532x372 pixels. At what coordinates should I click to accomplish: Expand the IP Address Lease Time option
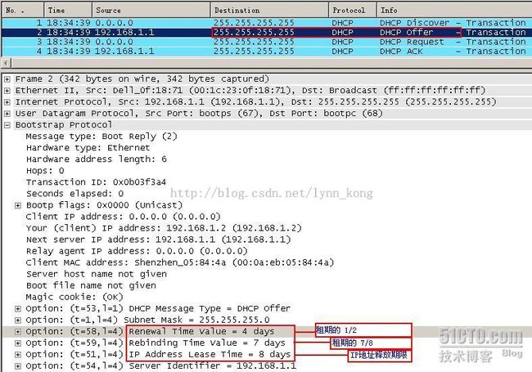coord(18,355)
